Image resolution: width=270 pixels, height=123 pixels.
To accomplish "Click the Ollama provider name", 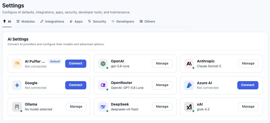I will (x=31, y=105).
